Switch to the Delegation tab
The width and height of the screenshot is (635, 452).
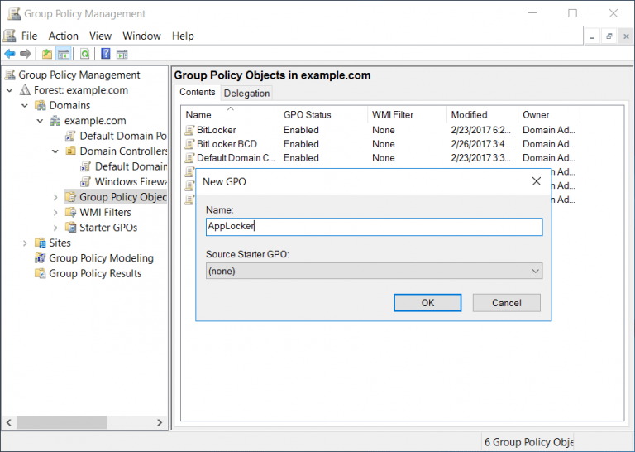[246, 94]
